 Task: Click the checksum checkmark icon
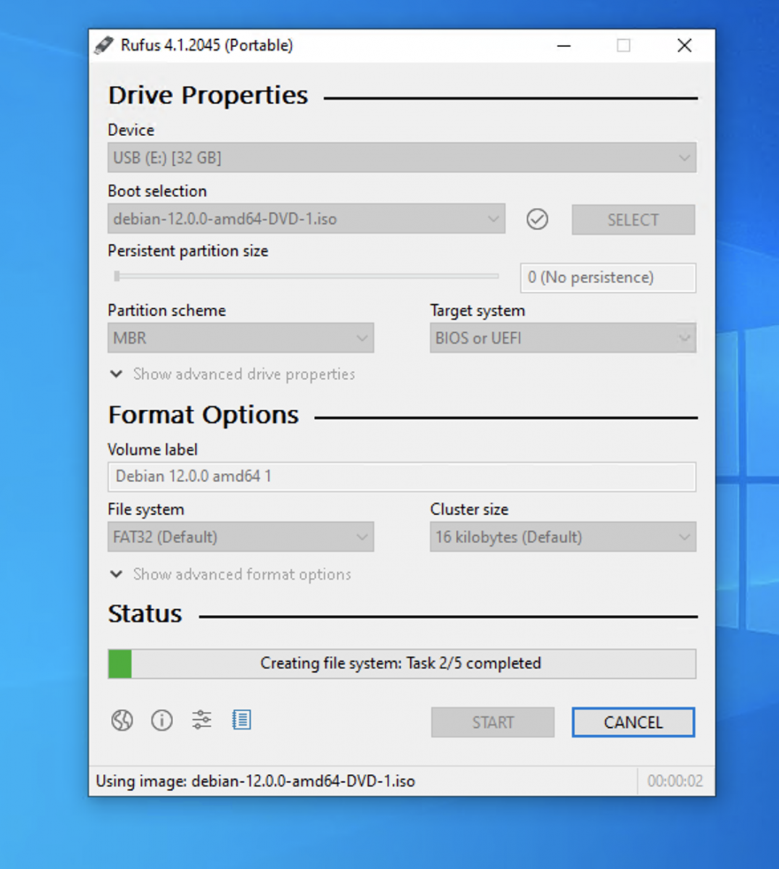pos(537,219)
